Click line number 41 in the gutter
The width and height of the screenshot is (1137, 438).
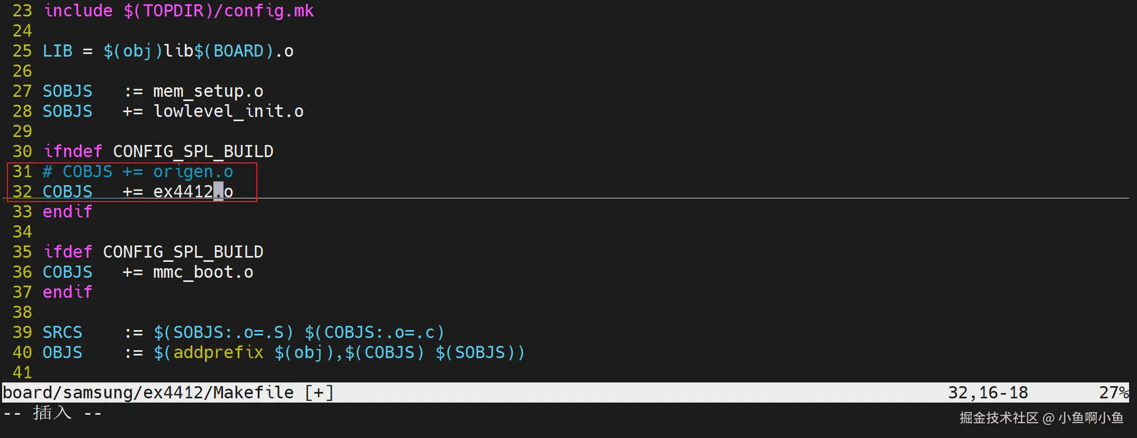22,372
